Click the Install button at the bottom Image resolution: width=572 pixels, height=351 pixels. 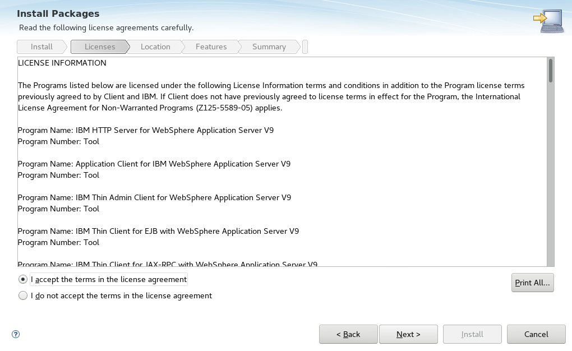point(472,334)
